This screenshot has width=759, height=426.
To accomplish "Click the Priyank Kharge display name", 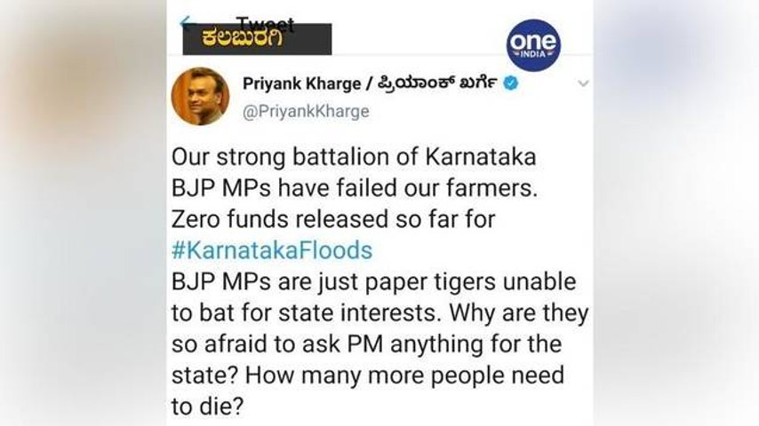I will [x=301, y=83].
